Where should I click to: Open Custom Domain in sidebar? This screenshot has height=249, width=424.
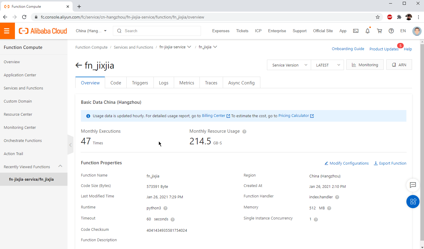(x=18, y=101)
